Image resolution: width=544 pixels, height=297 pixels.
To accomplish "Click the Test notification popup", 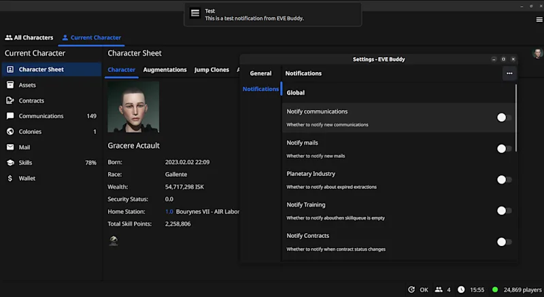I will coord(273,14).
